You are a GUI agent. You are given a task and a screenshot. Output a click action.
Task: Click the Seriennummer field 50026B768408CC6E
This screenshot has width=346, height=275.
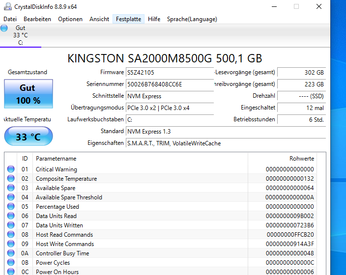click(170, 84)
